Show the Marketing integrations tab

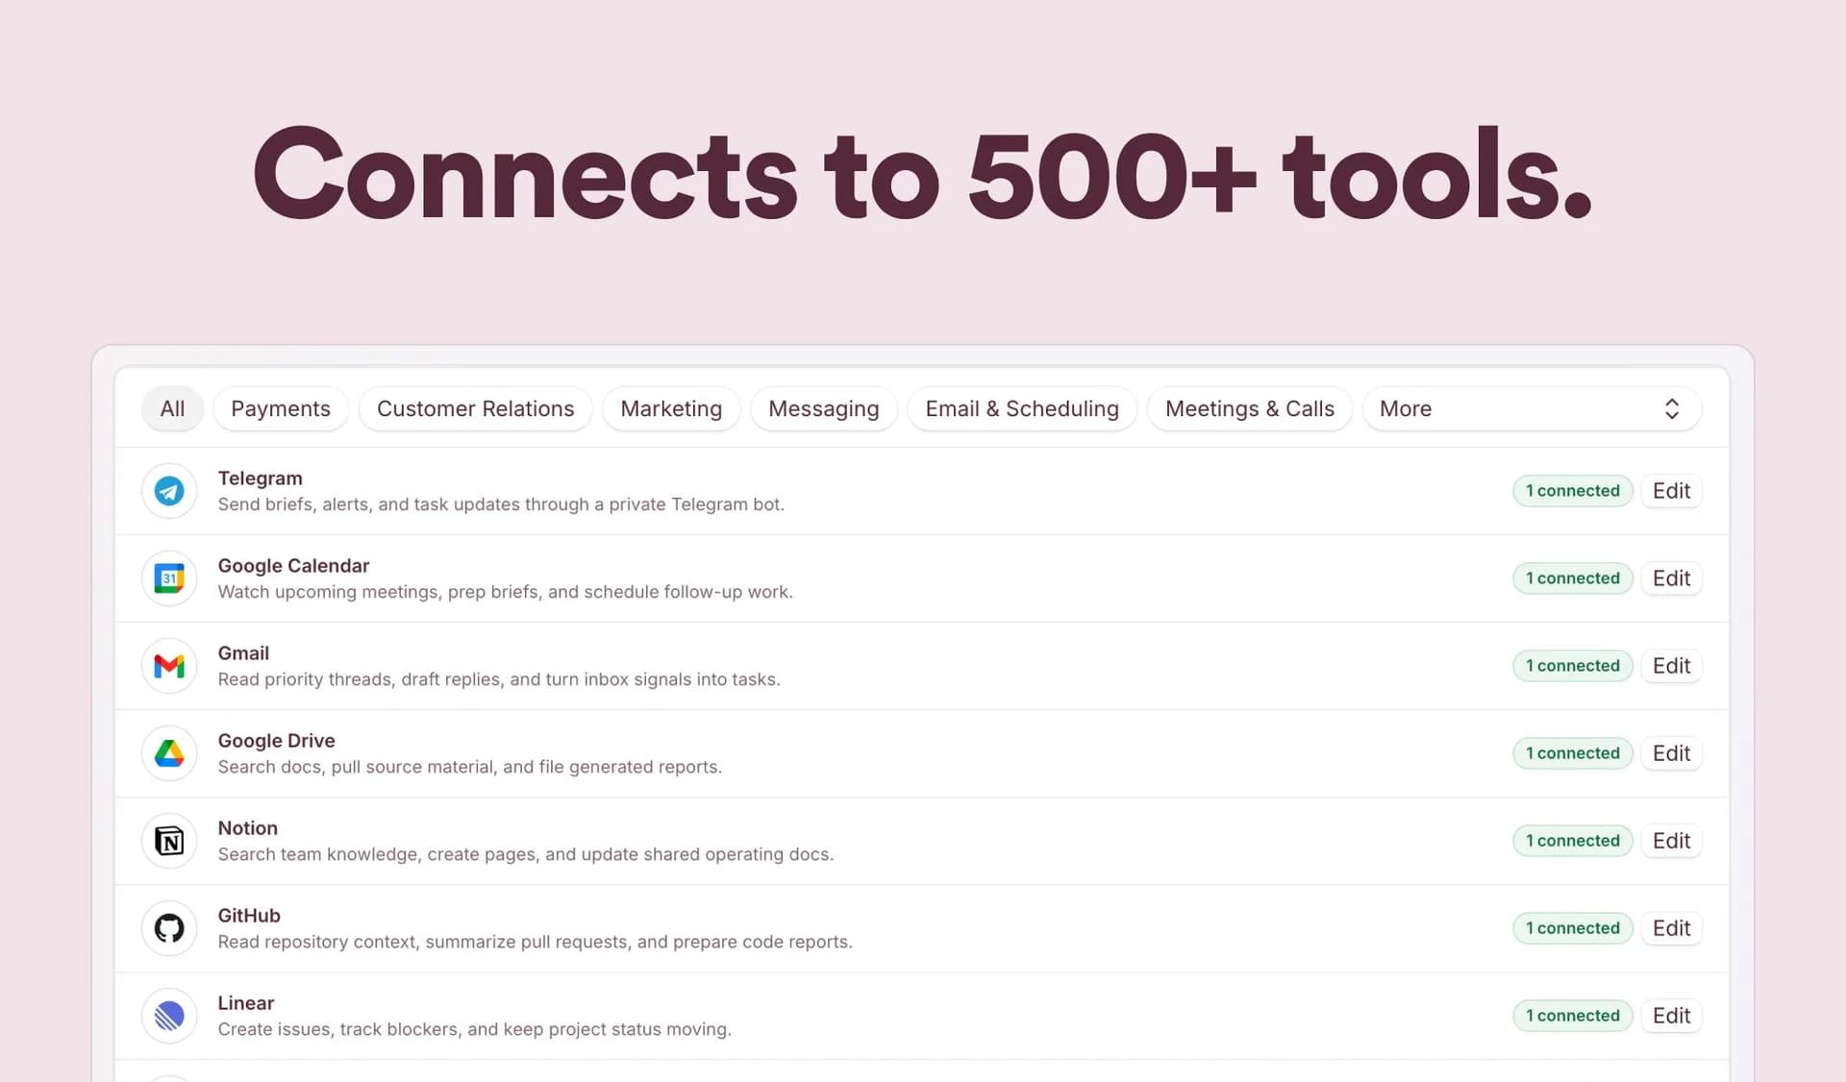(671, 408)
